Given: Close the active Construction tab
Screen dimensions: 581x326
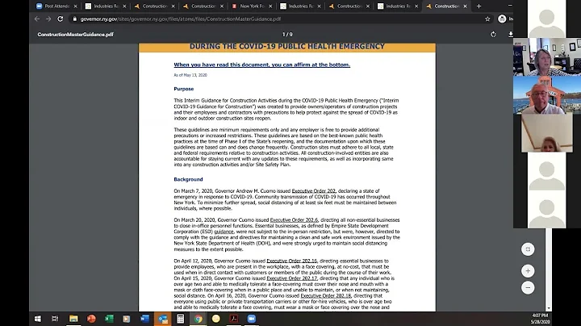Looking at the screenshot, I should [x=465, y=6].
